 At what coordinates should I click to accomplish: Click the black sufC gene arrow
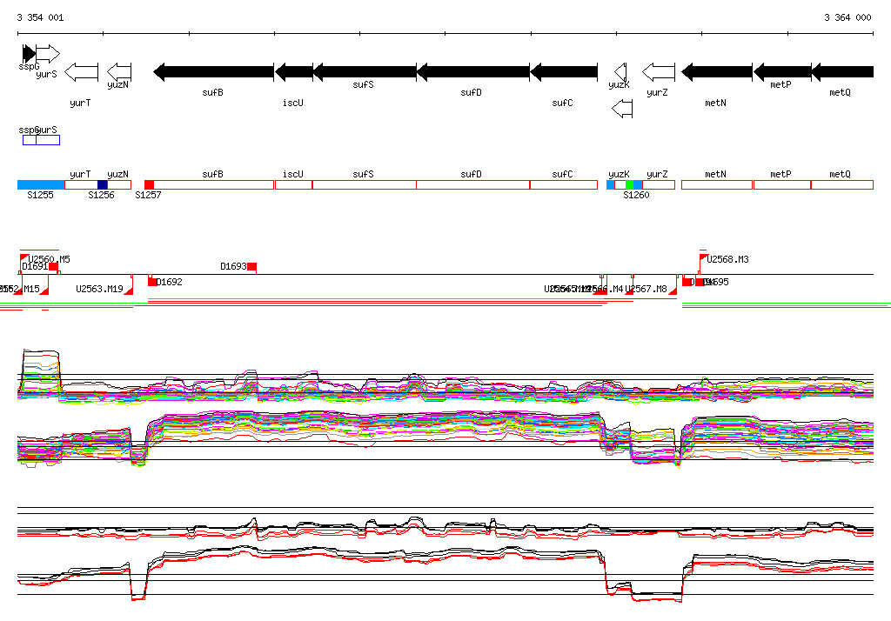coord(564,72)
